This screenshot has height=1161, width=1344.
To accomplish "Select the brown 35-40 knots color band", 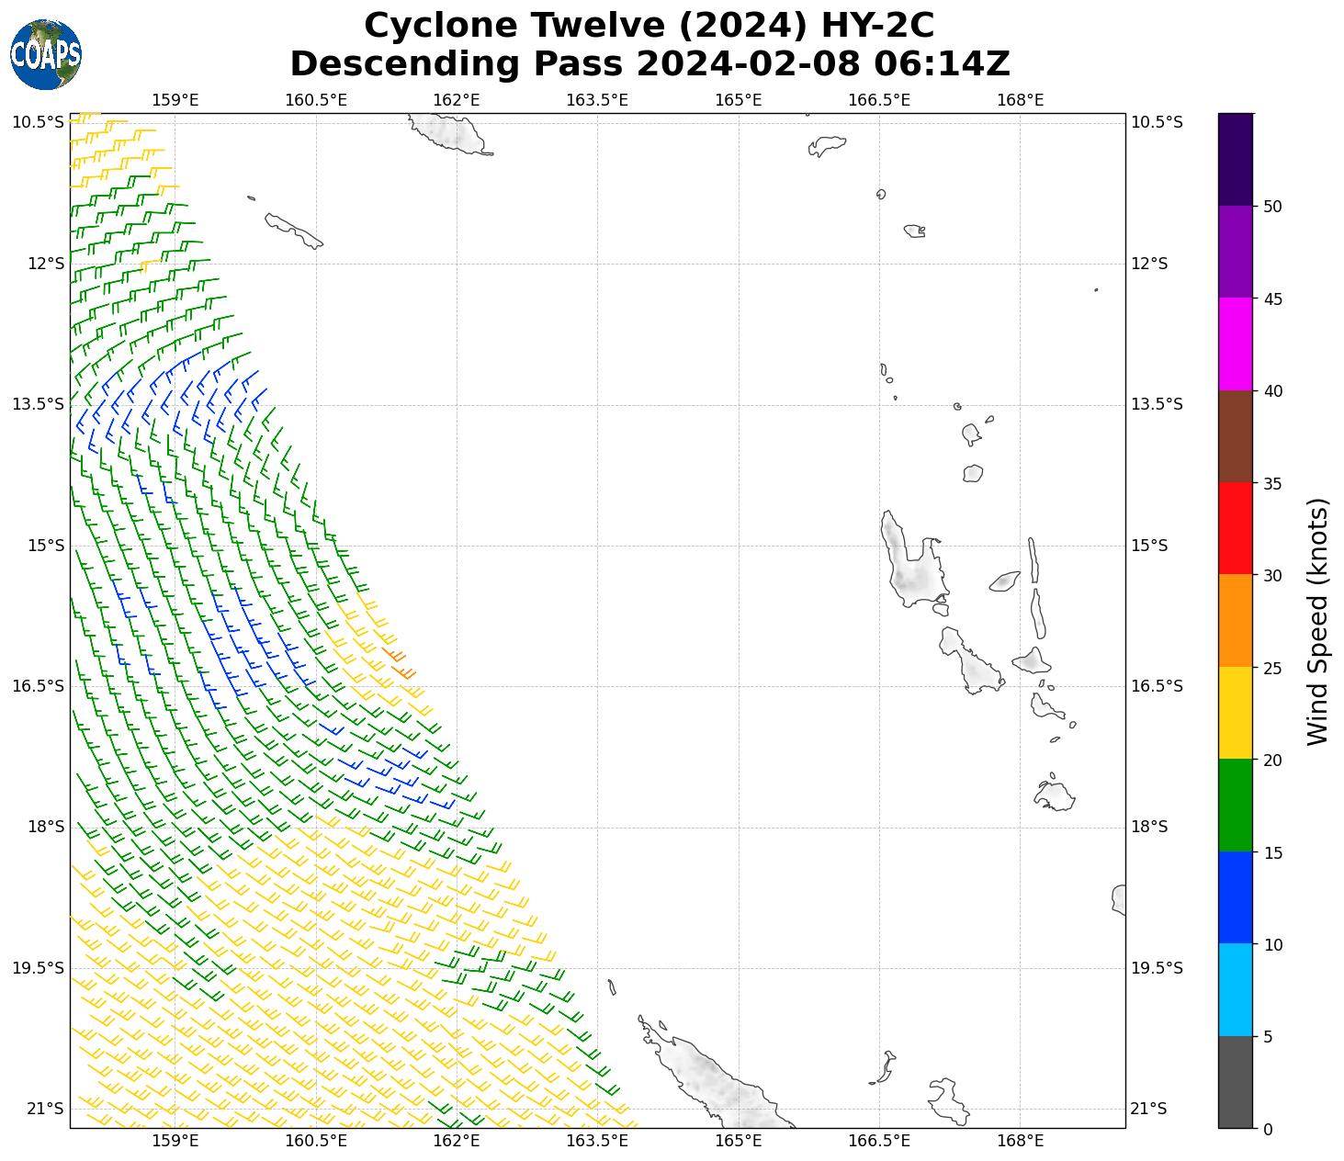I will pyautogui.click(x=1235, y=436).
